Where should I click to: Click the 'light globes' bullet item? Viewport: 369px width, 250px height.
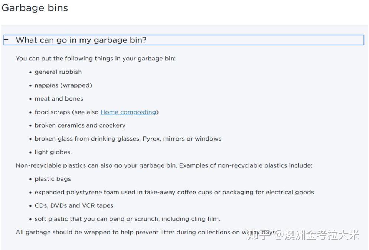click(x=53, y=152)
